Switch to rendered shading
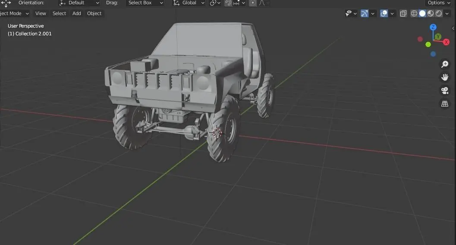The height and width of the screenshot is (245, 456). tap(439, 13)
